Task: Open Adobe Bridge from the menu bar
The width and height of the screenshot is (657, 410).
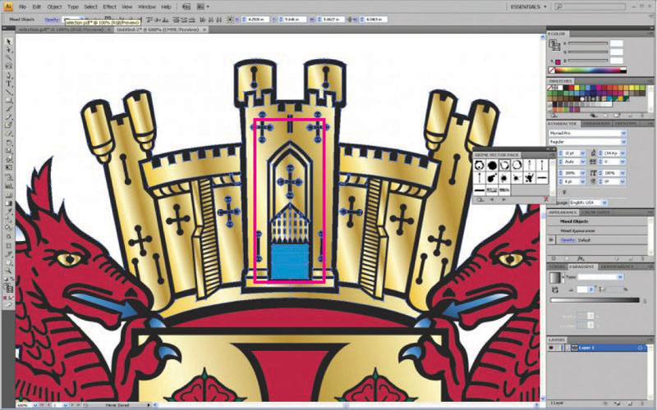Action: pos(187,7)
